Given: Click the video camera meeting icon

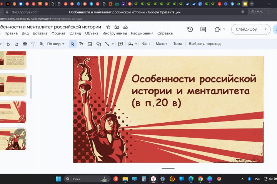Looking at the screenshot, I should coord(217,30).
